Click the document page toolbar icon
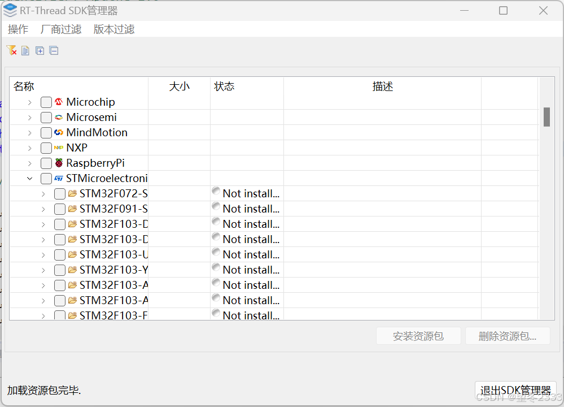The height and width of the screenshot is (407, 564). click(25, 51)
